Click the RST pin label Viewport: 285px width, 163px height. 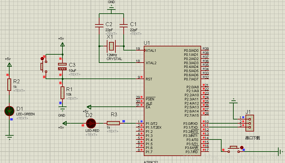pyautogui.click(x=149, y=79)
